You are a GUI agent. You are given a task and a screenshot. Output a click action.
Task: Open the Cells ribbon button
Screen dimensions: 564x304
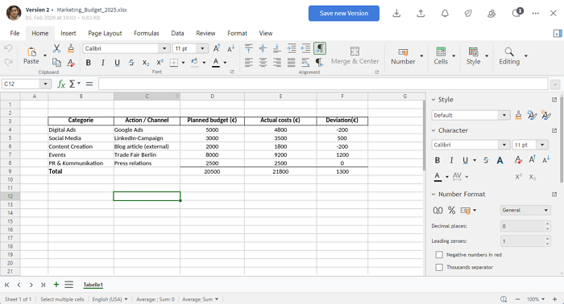(x=441, y=55)
